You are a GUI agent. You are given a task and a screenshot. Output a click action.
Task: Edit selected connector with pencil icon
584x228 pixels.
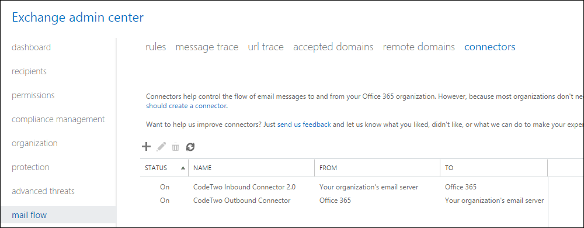point(161,147)
